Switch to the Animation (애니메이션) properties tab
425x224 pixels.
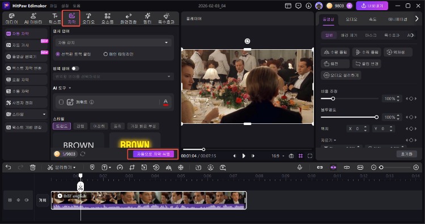[x=398, y=19]
